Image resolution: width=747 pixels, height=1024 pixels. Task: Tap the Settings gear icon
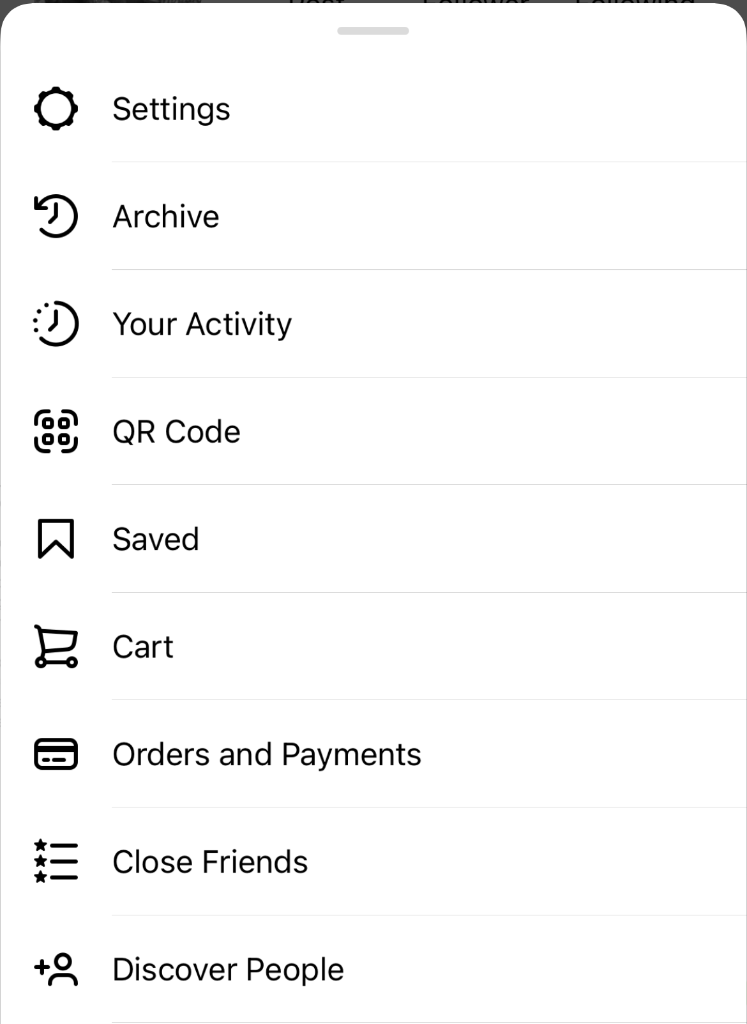coord(56,109)
